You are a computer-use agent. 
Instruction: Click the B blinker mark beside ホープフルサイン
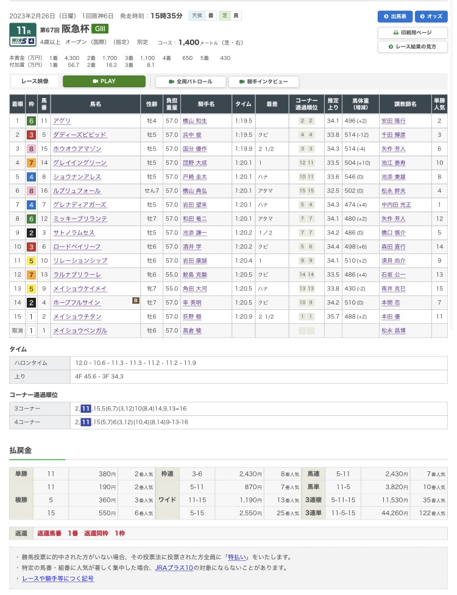[135, 300]
